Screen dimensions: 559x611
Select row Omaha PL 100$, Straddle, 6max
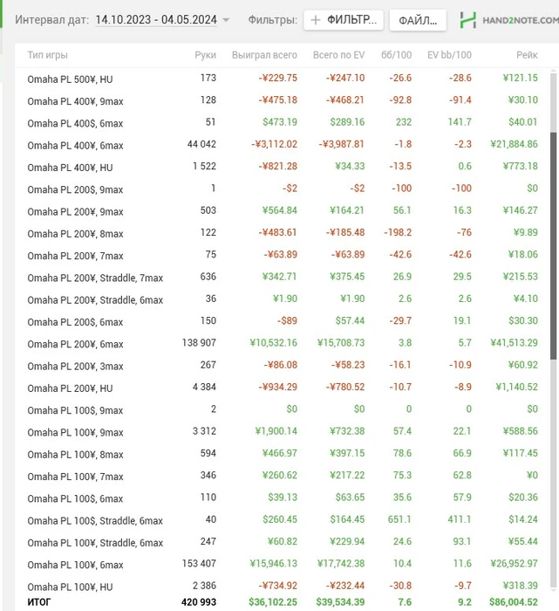(x=283, y=520)
